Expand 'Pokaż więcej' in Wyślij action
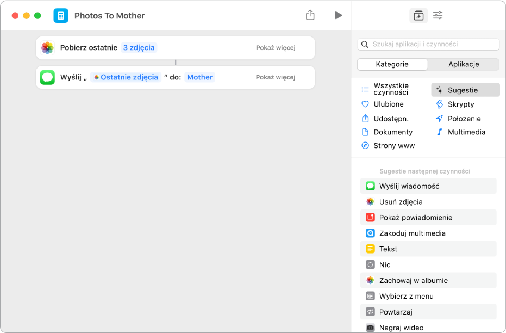 click(x=276, y=77)
